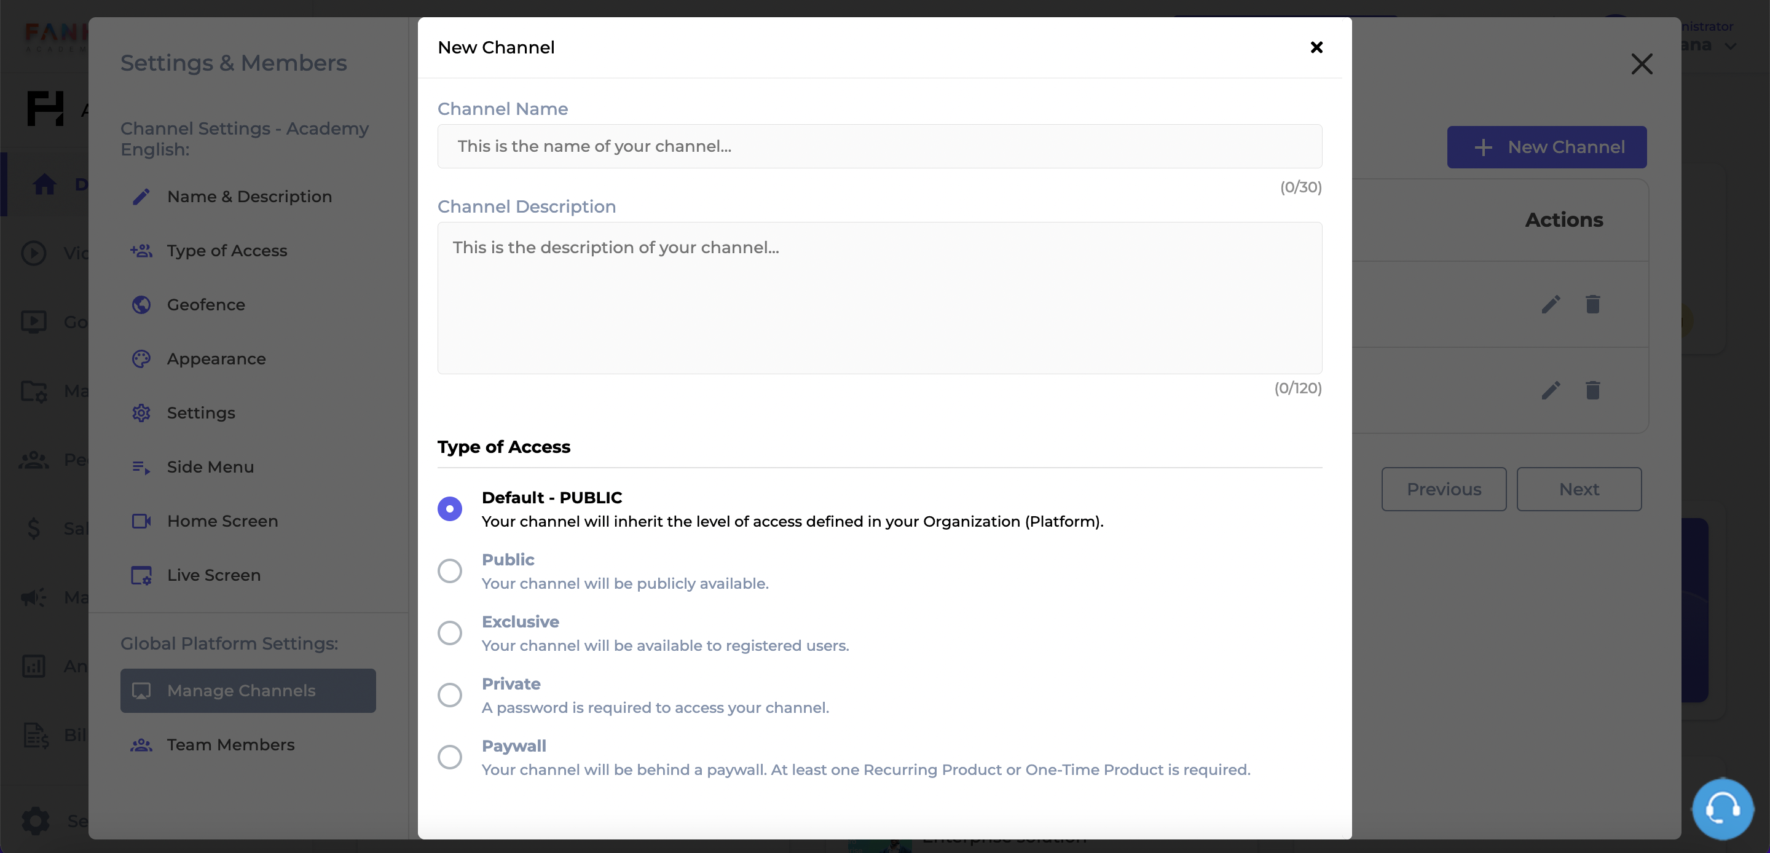Click the video camera icon for Home Screen
The image size is (1770, 853).
(x=141, y=522)
